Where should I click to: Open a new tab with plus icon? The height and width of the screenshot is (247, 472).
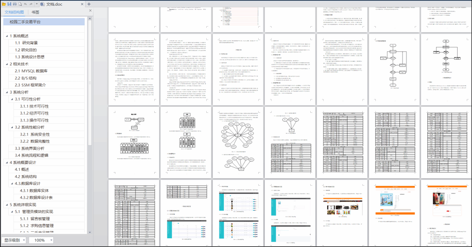coord(89,4)
